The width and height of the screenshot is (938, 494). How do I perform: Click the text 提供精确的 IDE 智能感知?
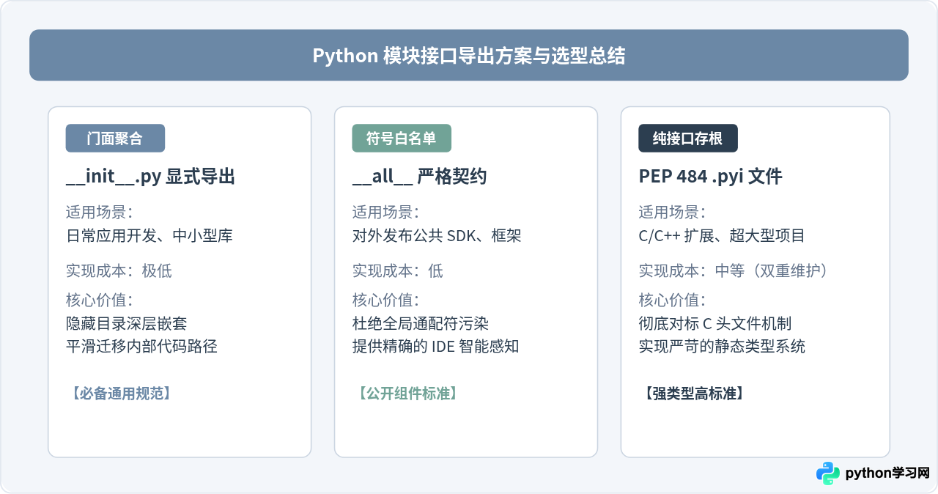click(x=436, y=347)
